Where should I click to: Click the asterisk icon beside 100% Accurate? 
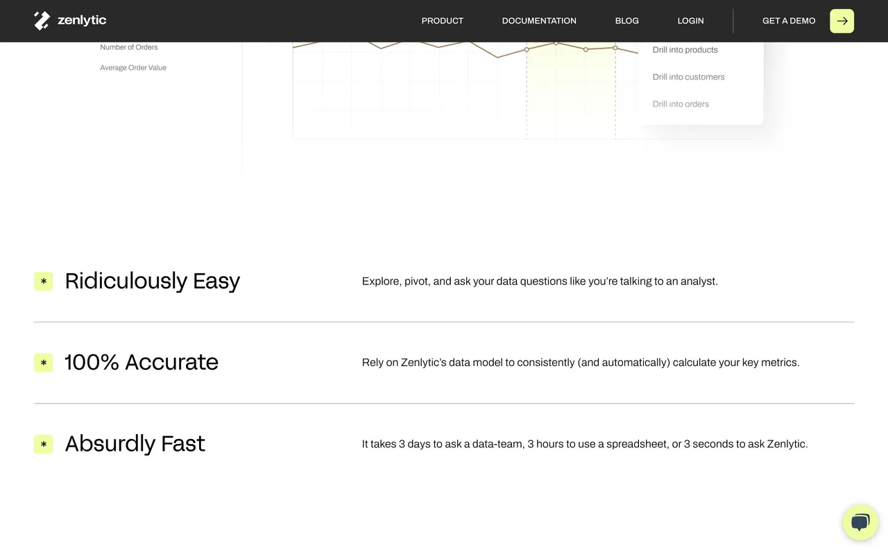pos(43,362)
